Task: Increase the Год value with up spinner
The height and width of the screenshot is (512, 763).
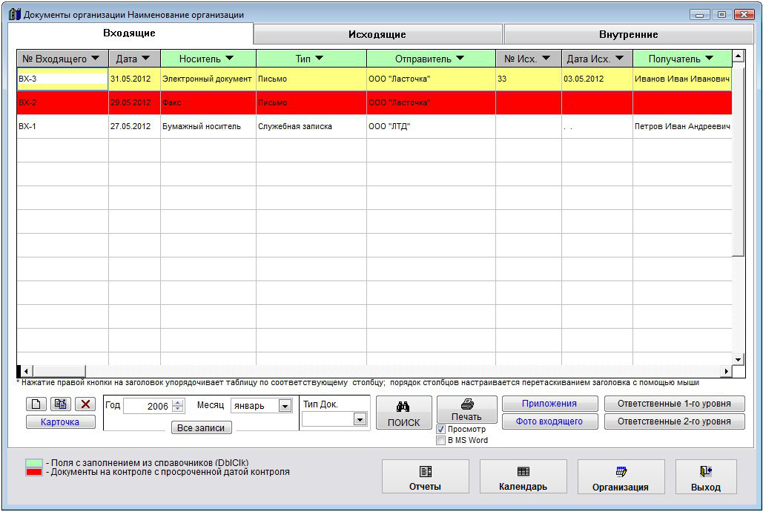Action: click(x=178, y=402)
